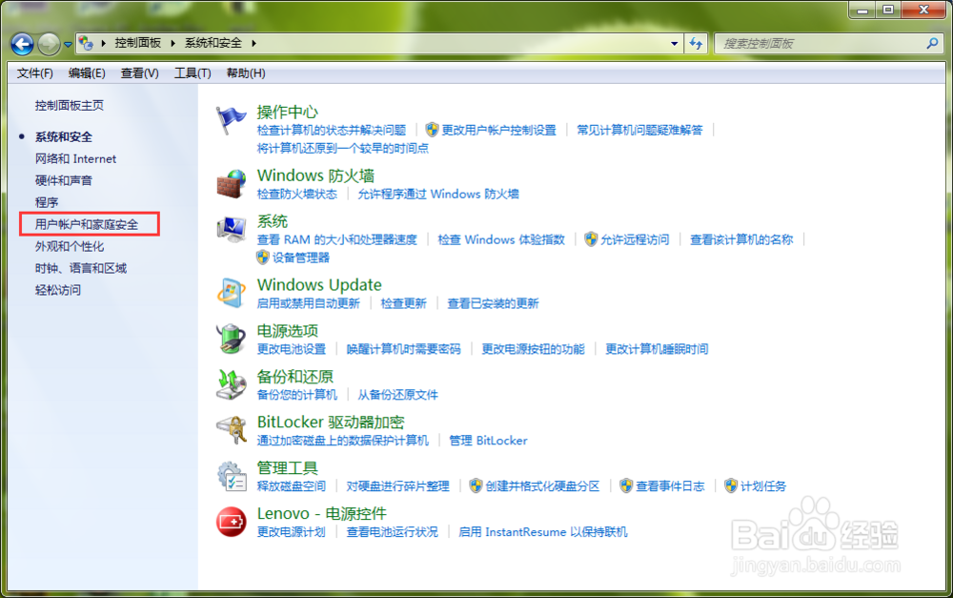Viewport: 953px width, 598px height.
Task: Click the Administrative Tools gear icon
Action: tap(231, 476)
